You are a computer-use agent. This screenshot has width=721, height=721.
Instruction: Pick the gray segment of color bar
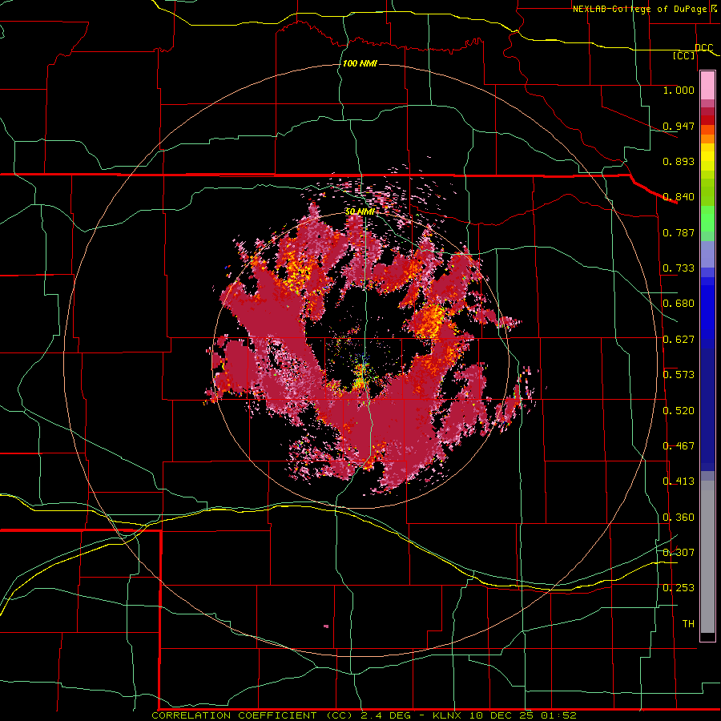[x=707, y=557]
